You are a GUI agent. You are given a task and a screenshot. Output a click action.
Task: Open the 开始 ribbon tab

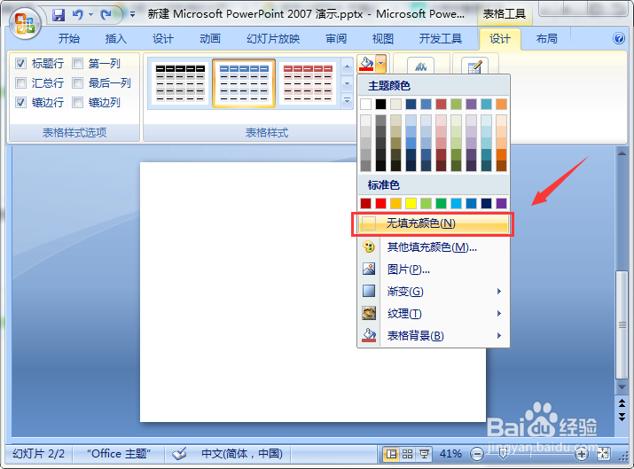pos(69,38)
